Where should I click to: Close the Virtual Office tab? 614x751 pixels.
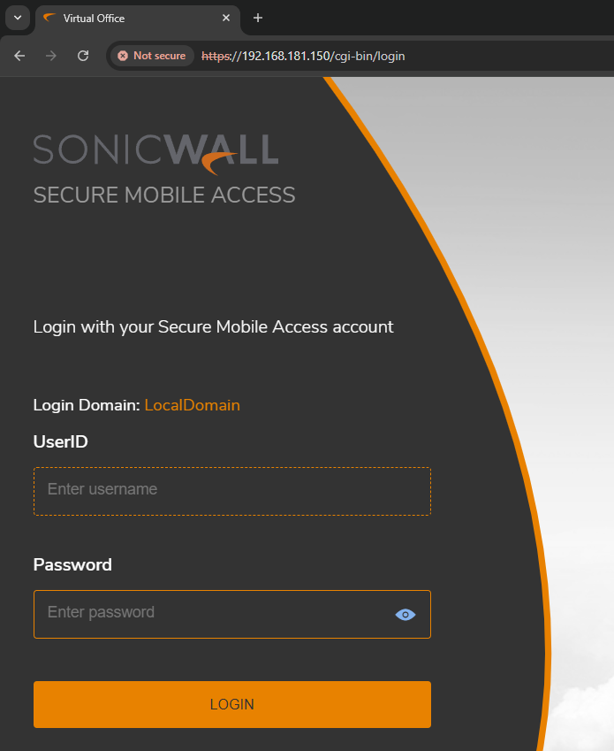tap(226, 18)
